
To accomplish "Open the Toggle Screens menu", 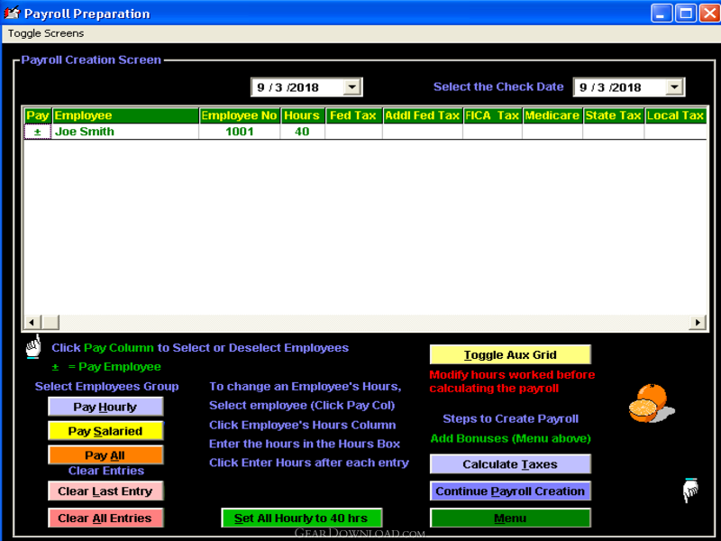I will coord(46,33).
